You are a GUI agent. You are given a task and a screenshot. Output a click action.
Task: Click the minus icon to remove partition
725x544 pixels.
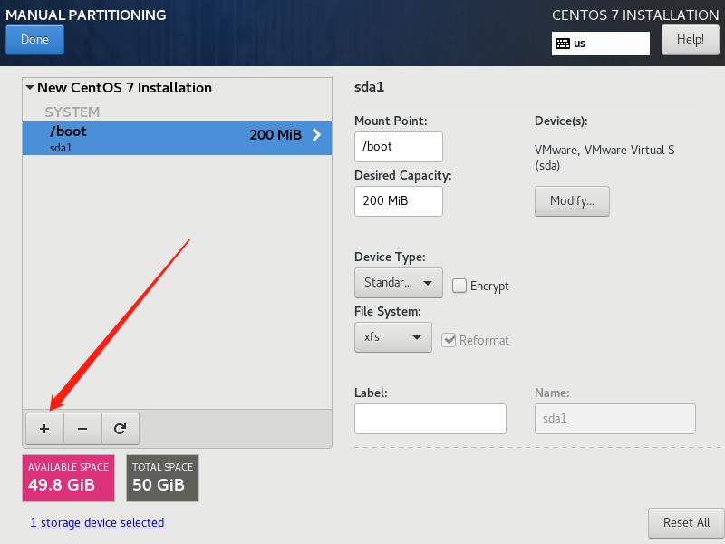[x=82, y=428]
